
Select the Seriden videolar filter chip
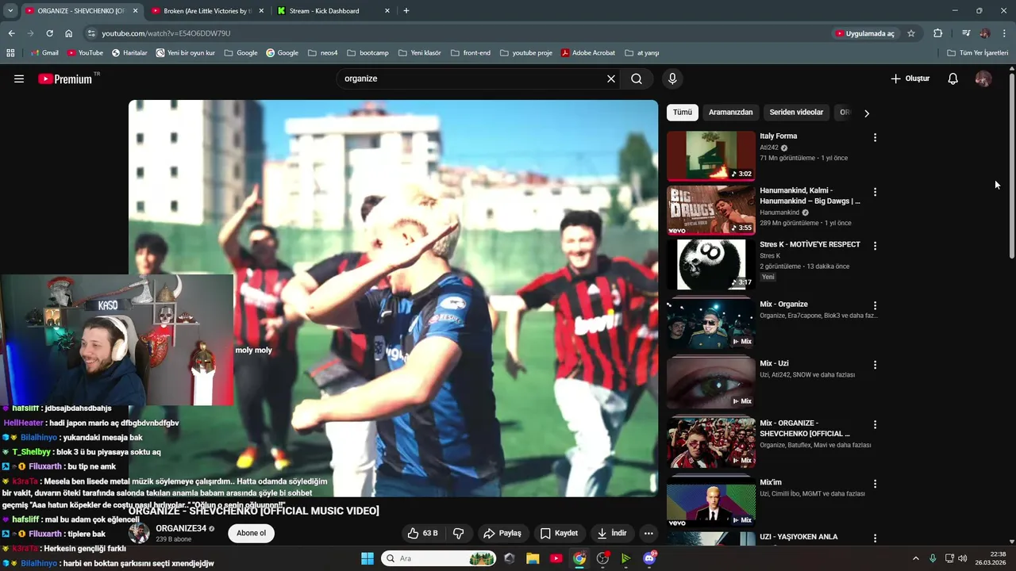(796, 113)
